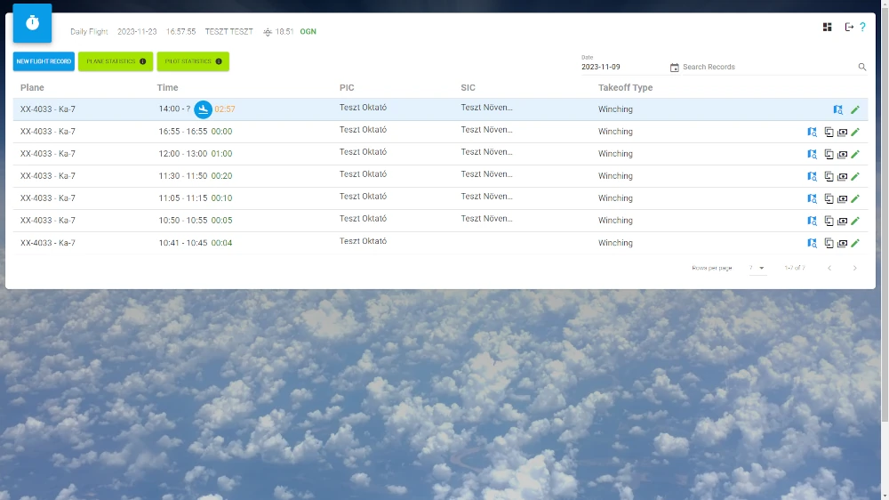
Task: Click the logout icon
Action: point(849,27)
